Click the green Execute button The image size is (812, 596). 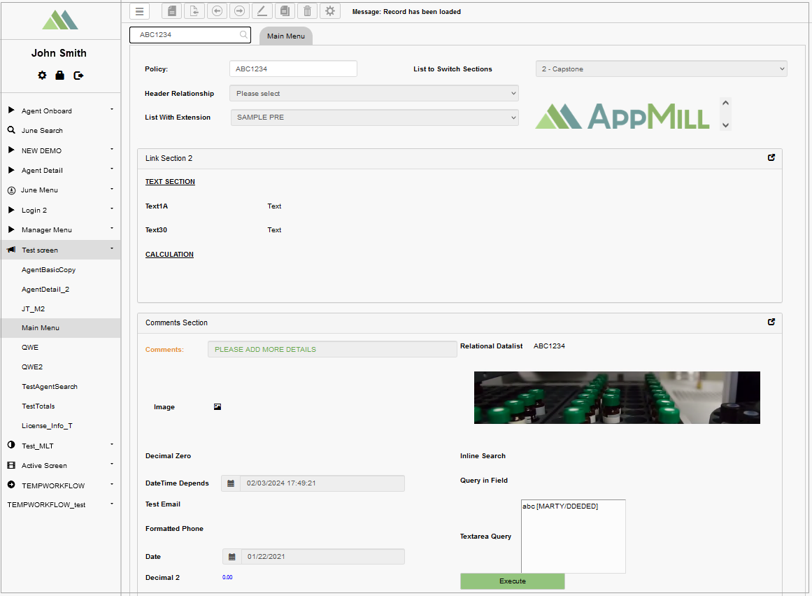click(x=513, y=581)
